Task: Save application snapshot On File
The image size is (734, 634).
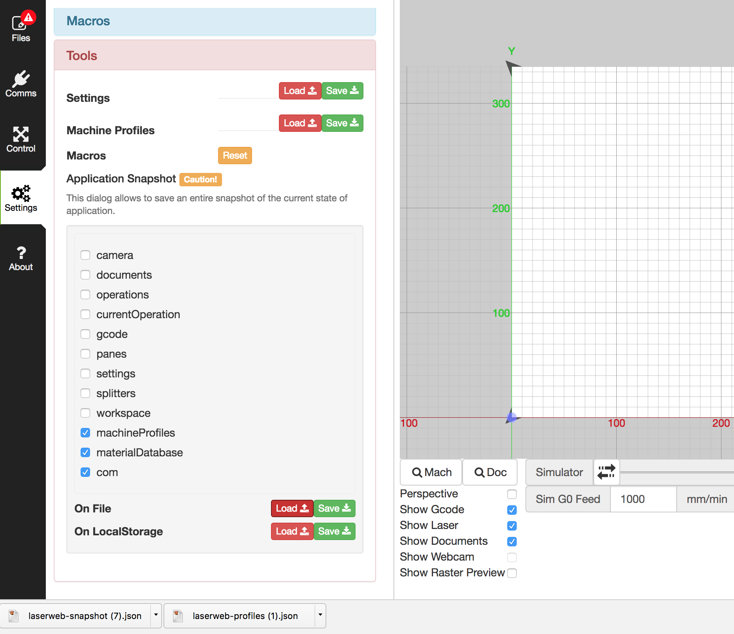Action: 334,508
